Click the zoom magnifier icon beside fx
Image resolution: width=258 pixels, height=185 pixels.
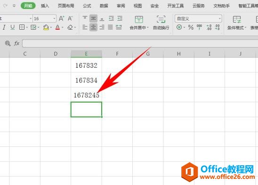click(8, 43)
